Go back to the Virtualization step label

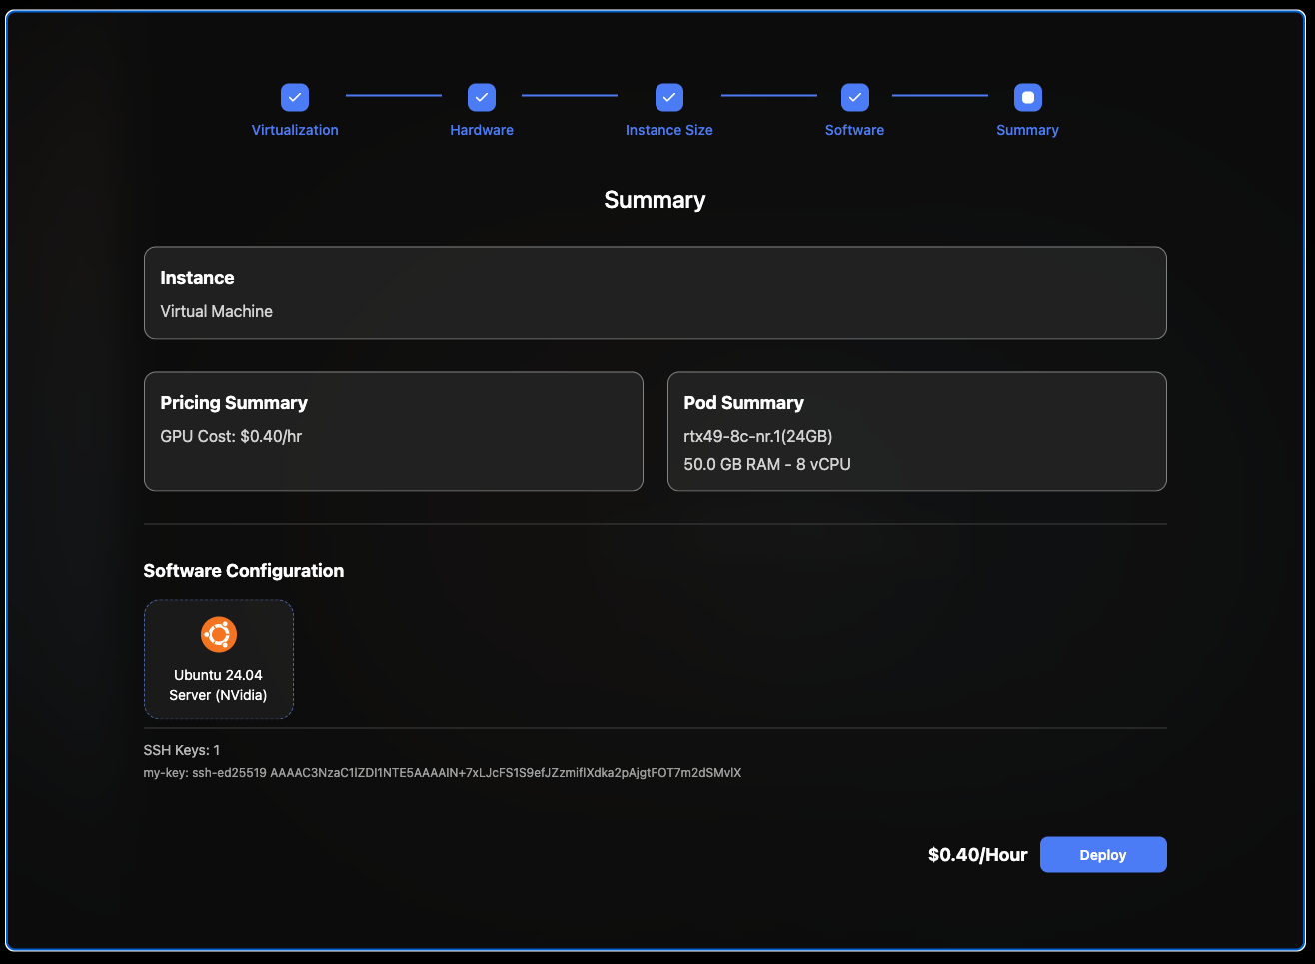(295, 130)
